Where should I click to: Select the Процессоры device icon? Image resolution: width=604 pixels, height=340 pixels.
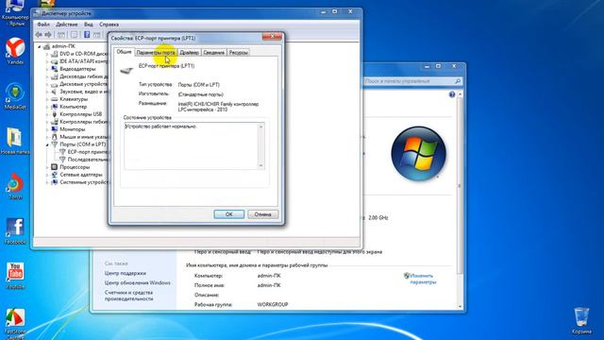55,167
